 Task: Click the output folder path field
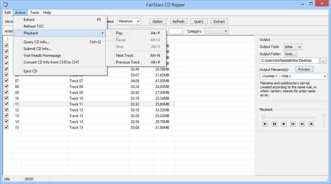(x=290, y=60)
